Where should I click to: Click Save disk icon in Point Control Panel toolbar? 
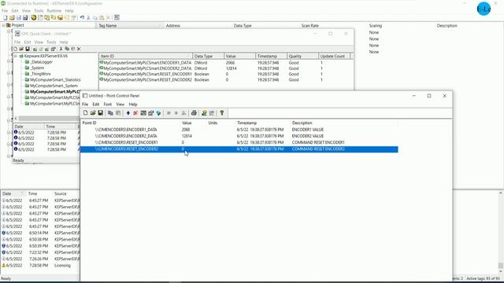[100, 113]
